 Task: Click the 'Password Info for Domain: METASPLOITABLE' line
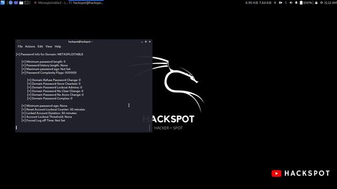pyautogui.click(x=49, y=54)
